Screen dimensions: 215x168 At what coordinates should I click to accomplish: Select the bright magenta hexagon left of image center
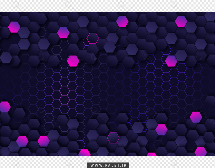point(73,61)
